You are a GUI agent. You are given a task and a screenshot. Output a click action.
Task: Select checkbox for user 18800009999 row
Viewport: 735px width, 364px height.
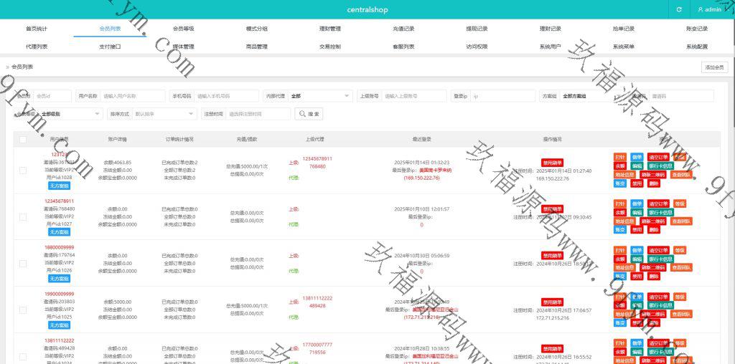pos(23,263)
